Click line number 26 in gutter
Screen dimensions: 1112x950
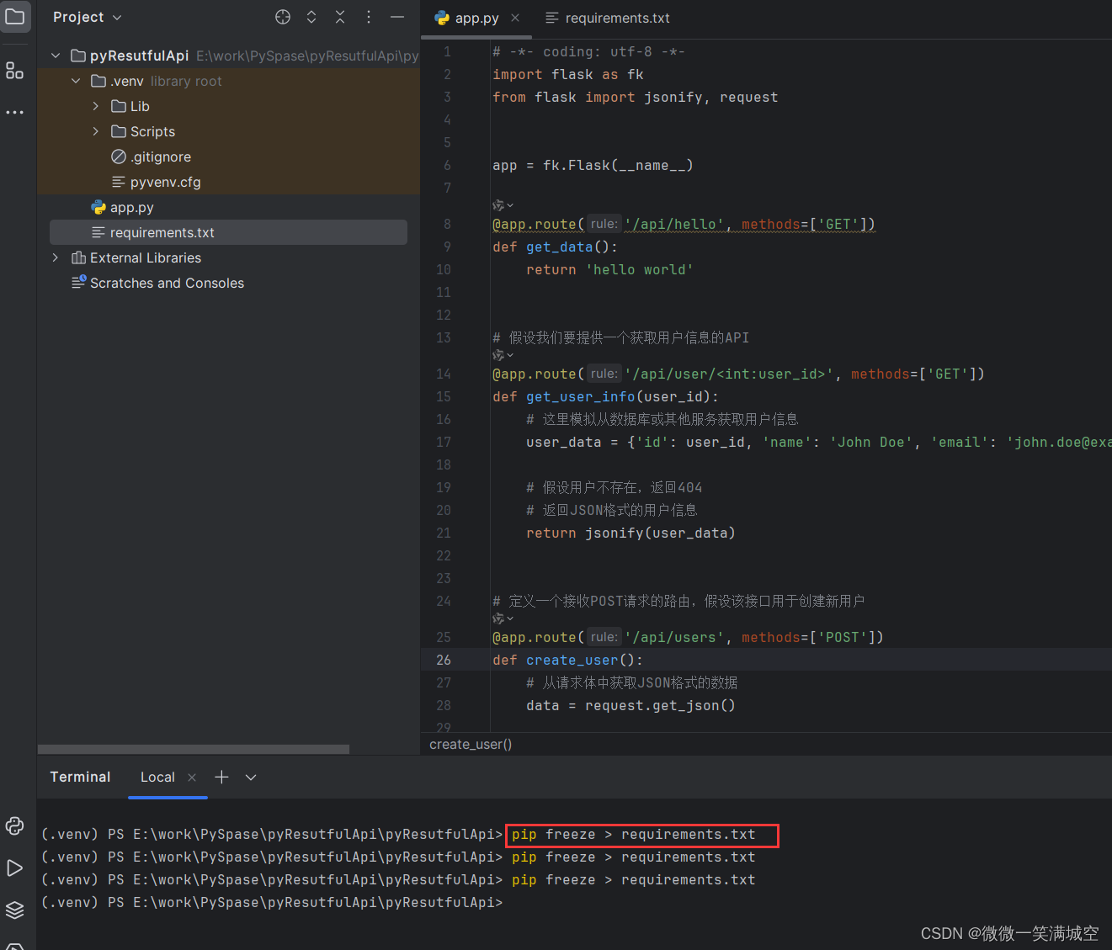click(x=444, y=660)
